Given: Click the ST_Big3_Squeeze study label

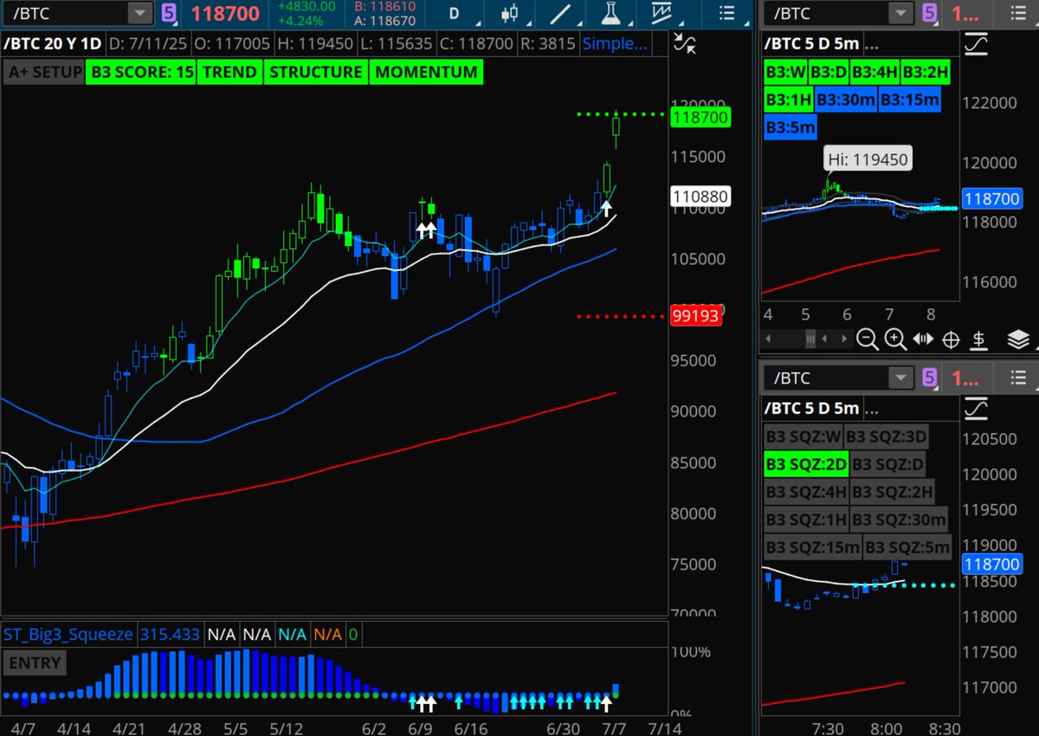Looking at the screenshot, I should (68, 635).
